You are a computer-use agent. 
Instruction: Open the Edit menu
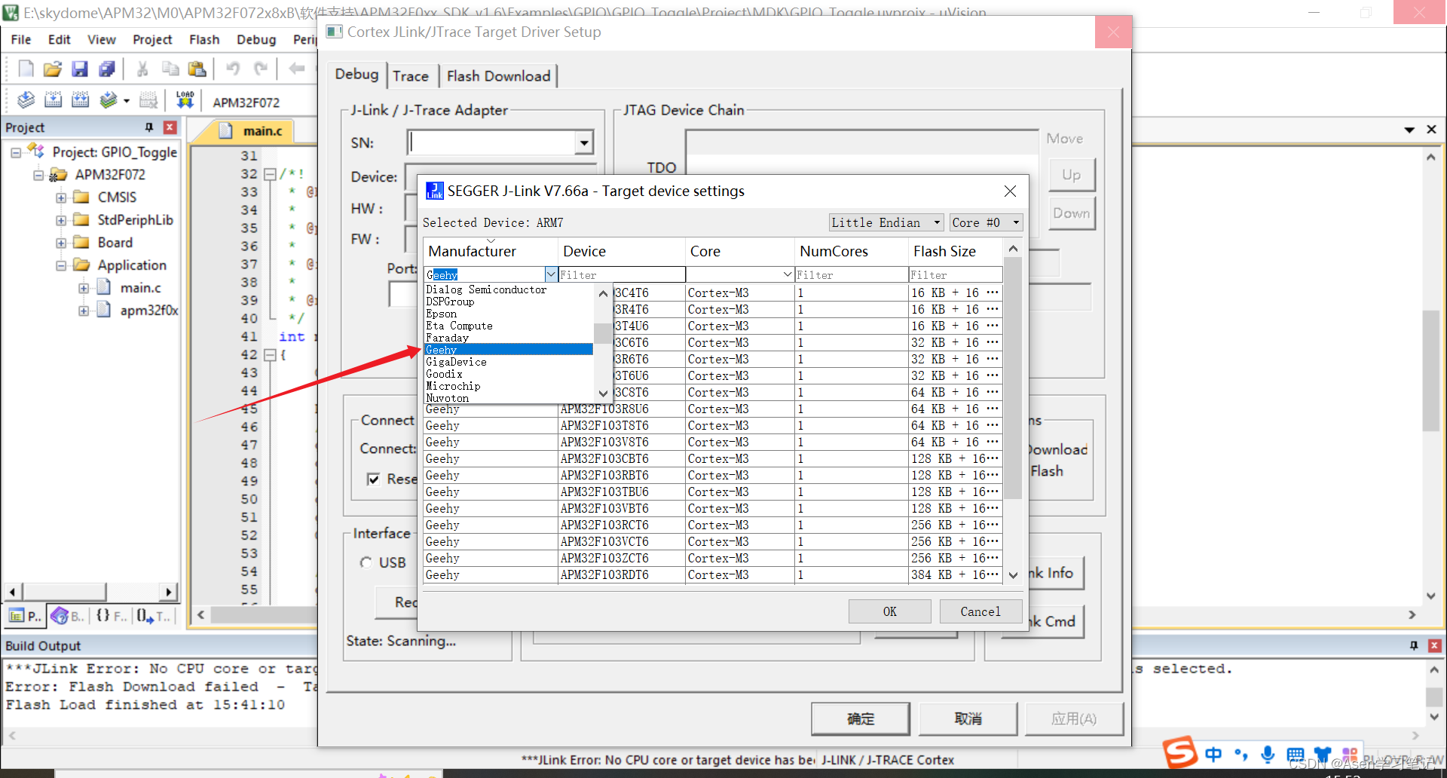(60, 39)
